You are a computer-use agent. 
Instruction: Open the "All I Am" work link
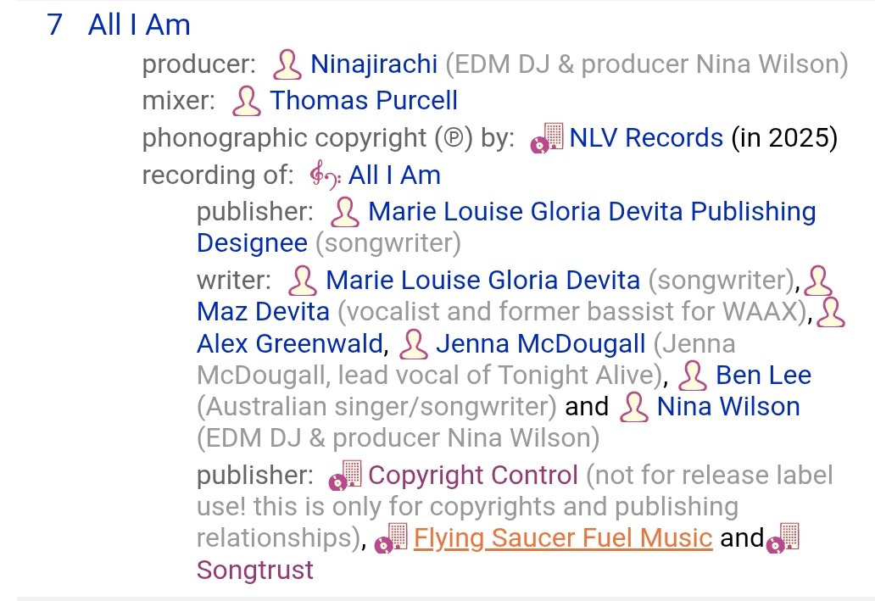(x=394, y=175)
